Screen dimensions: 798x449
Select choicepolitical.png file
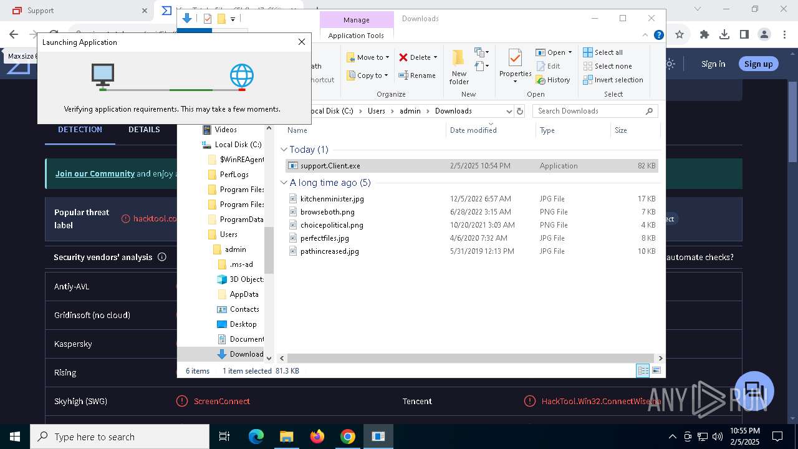pyautogui.click(x=472, y=225)
